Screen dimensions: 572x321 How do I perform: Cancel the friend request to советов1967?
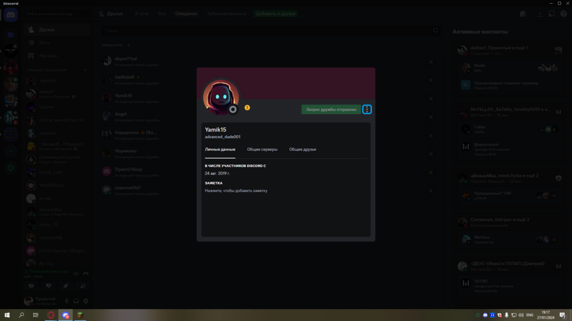pos(431,191)
